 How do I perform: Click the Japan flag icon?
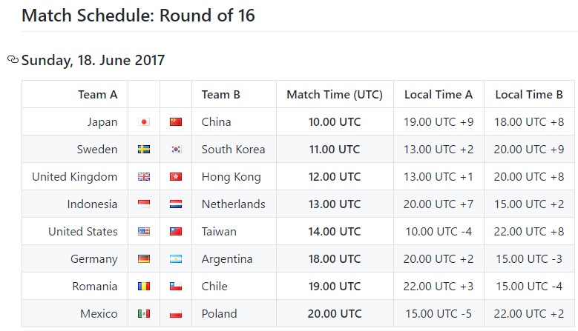(x=144, y=121)
